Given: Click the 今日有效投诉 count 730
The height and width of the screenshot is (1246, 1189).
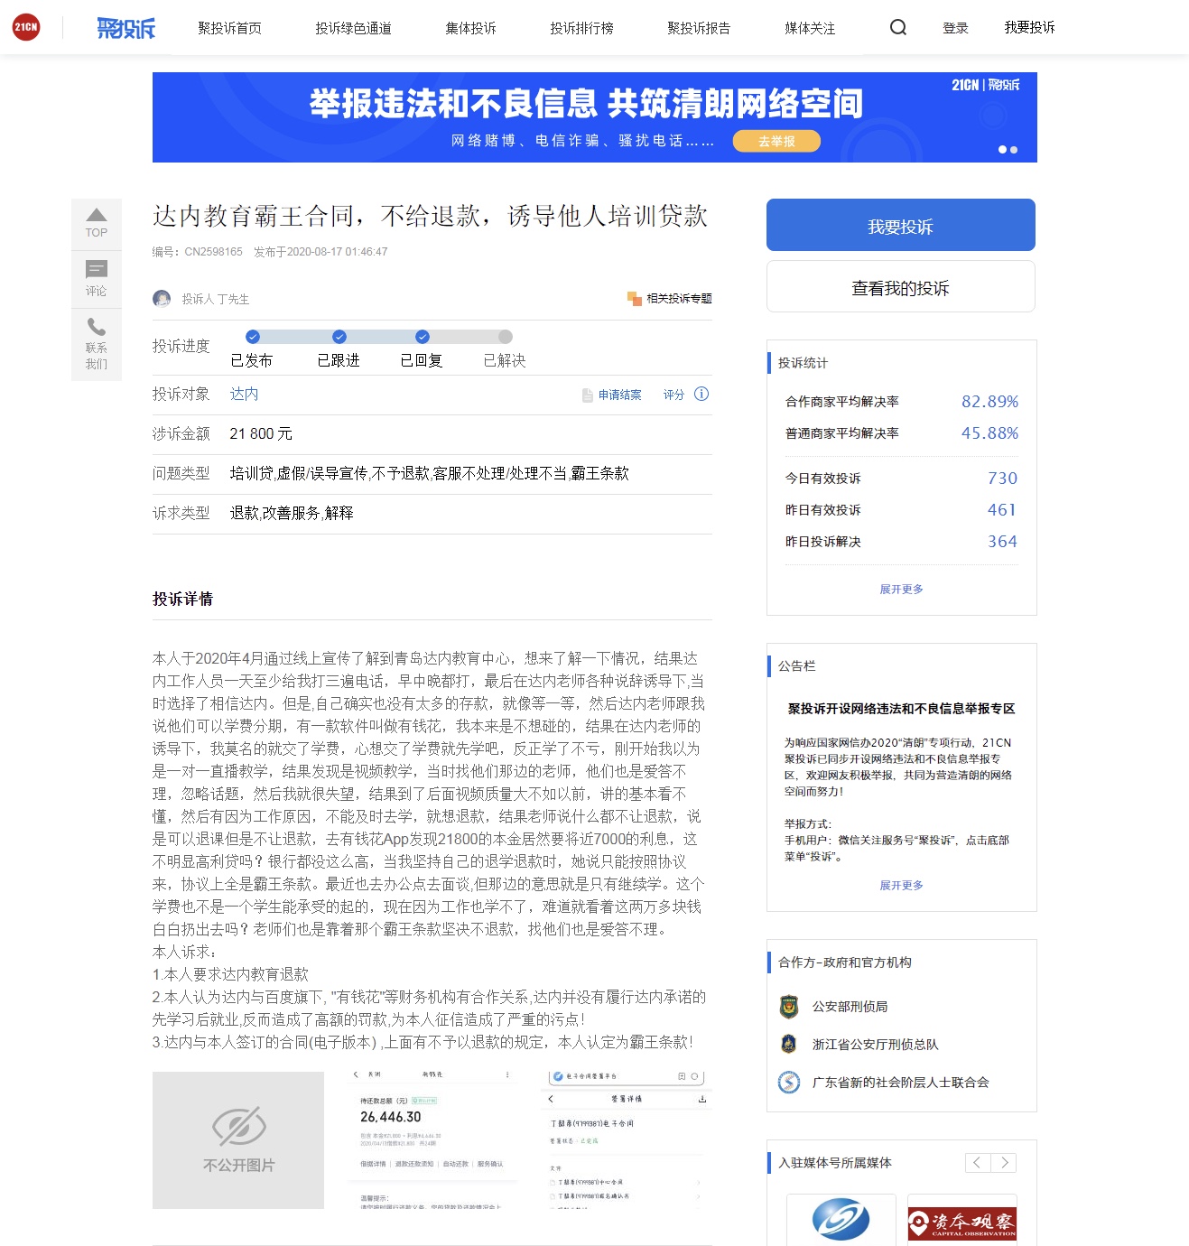Looking at the screenshot, I should point(1002,479).
